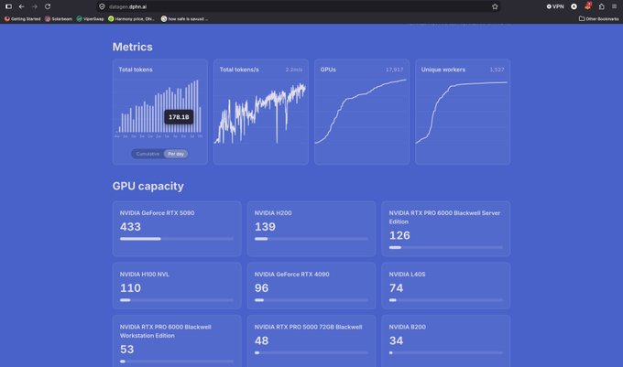This screenshot has height=367, width=623.
Task: Open the fox extension icon with red badge
Action: point(587,6)
